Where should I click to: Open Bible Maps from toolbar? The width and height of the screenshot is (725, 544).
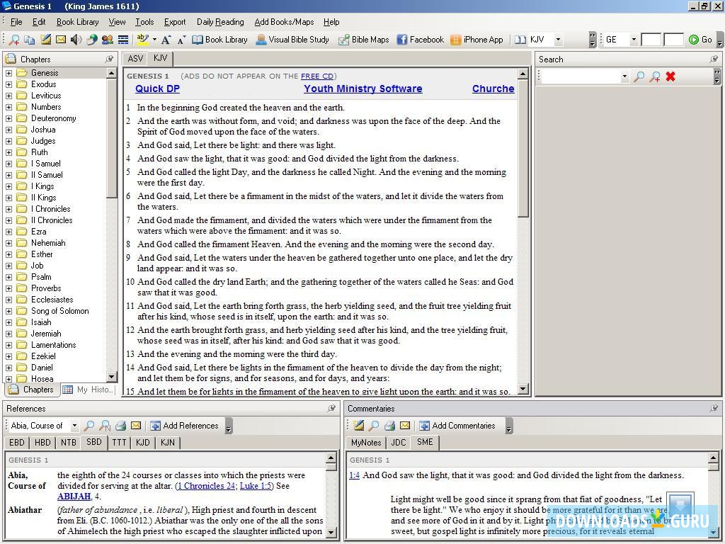(363, 40)
